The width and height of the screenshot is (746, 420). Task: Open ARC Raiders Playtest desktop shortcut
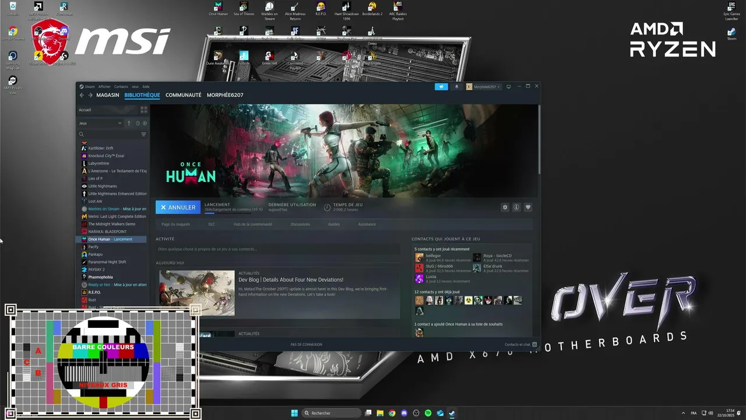point(397,11)
